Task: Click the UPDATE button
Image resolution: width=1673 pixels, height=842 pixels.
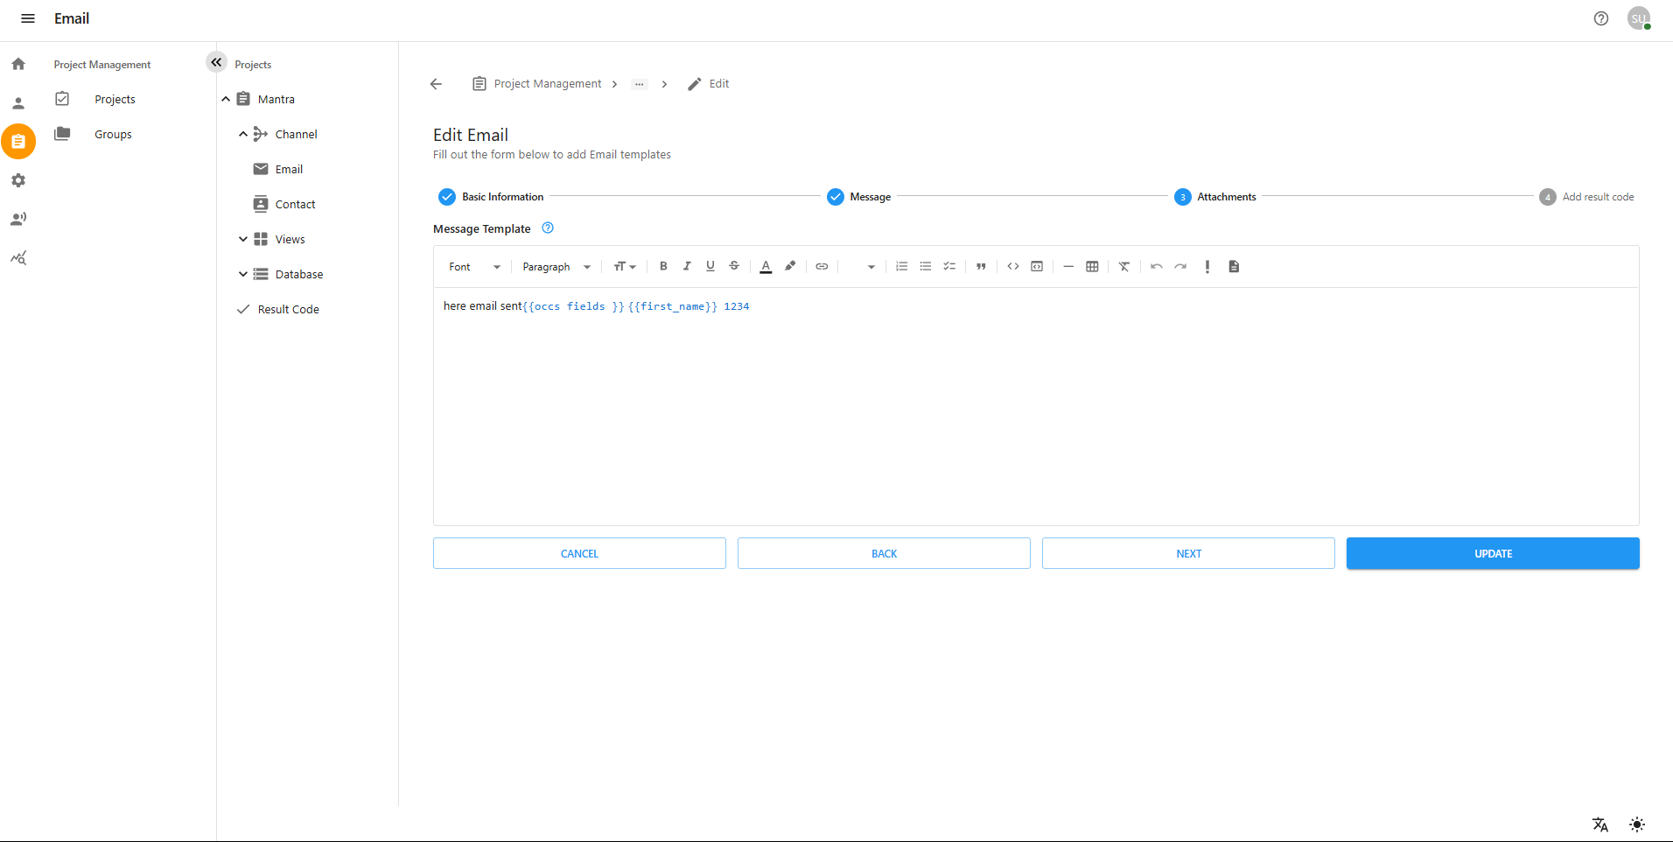Action: pos(1493,553)
